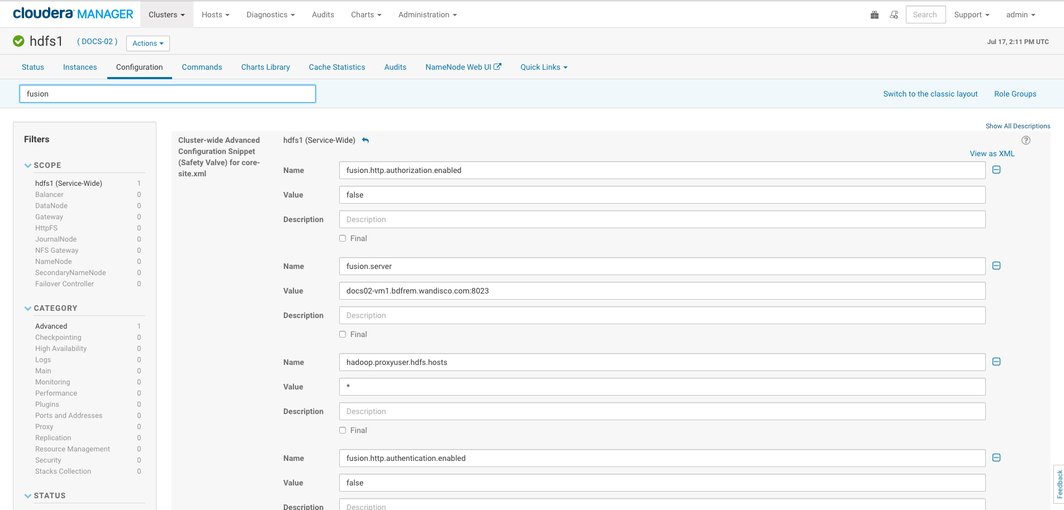Open the Clusters dropdown menu
The height and width of the screenshot is (510, 1064).
click(x=166, y=15)
